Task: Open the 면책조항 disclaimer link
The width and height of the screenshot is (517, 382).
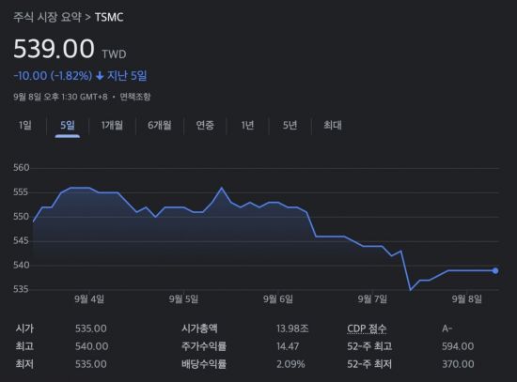Action: pos(135,97)
